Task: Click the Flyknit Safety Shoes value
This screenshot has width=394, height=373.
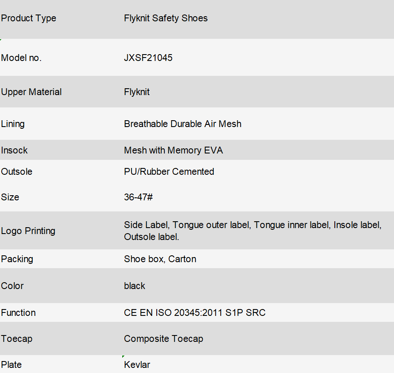Action: click(166, 18)
